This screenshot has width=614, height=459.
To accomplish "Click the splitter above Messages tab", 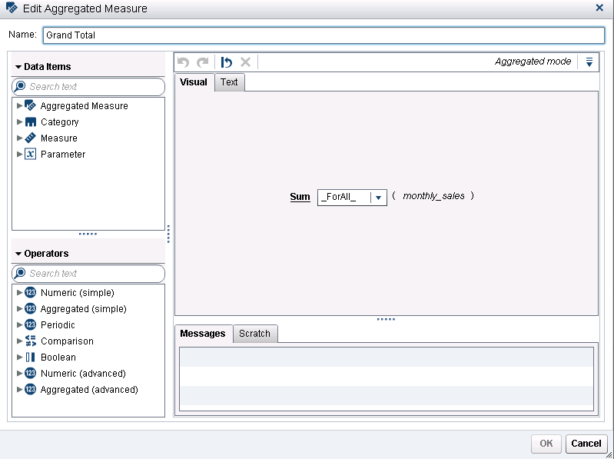I will tap(386, 320).
